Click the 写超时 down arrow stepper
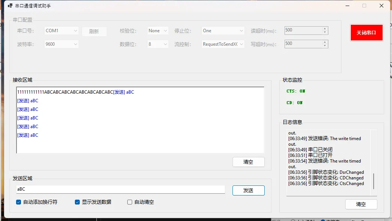392x221 pixels. pos(325,46)
